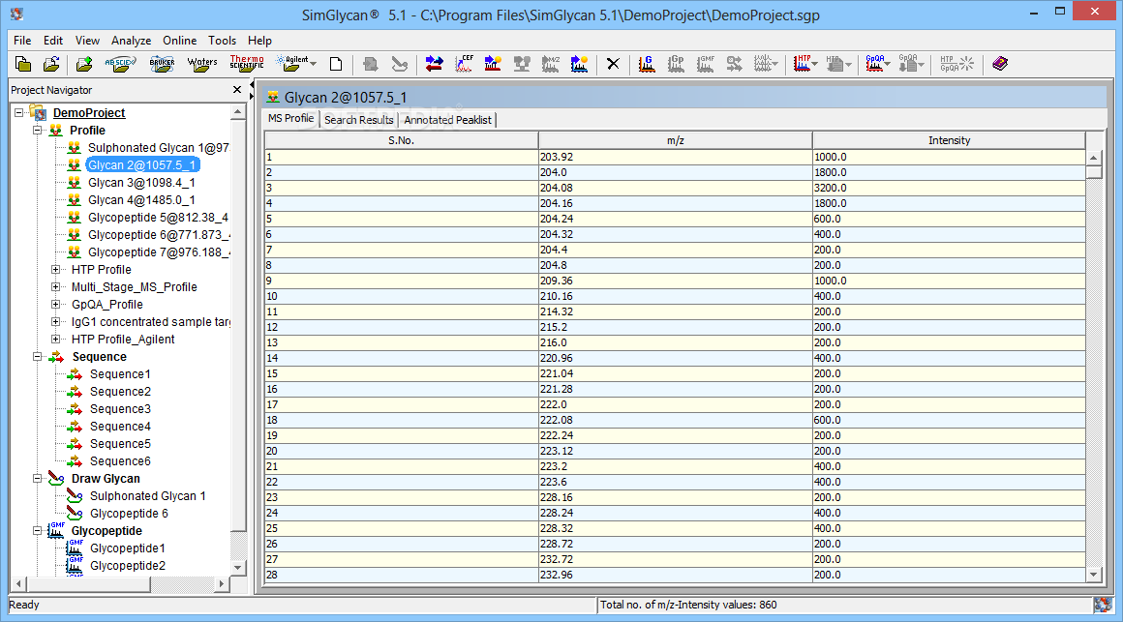Image resolution: width=1123 pixels, height=622 pixels.
Task: Switch to the Search Results tab
Action: point(359,120)
